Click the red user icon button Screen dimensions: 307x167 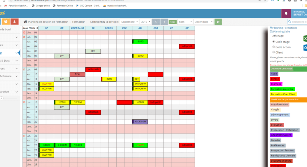14,22
